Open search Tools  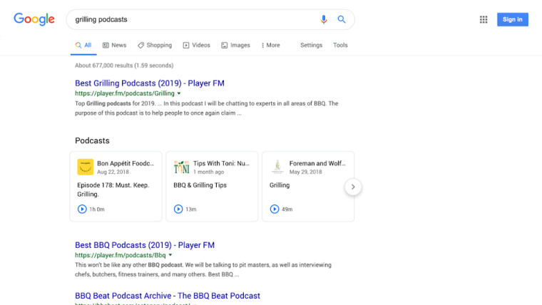340,45
